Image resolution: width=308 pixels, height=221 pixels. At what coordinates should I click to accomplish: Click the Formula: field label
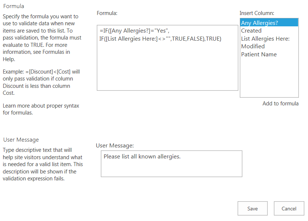pos(107,13)
